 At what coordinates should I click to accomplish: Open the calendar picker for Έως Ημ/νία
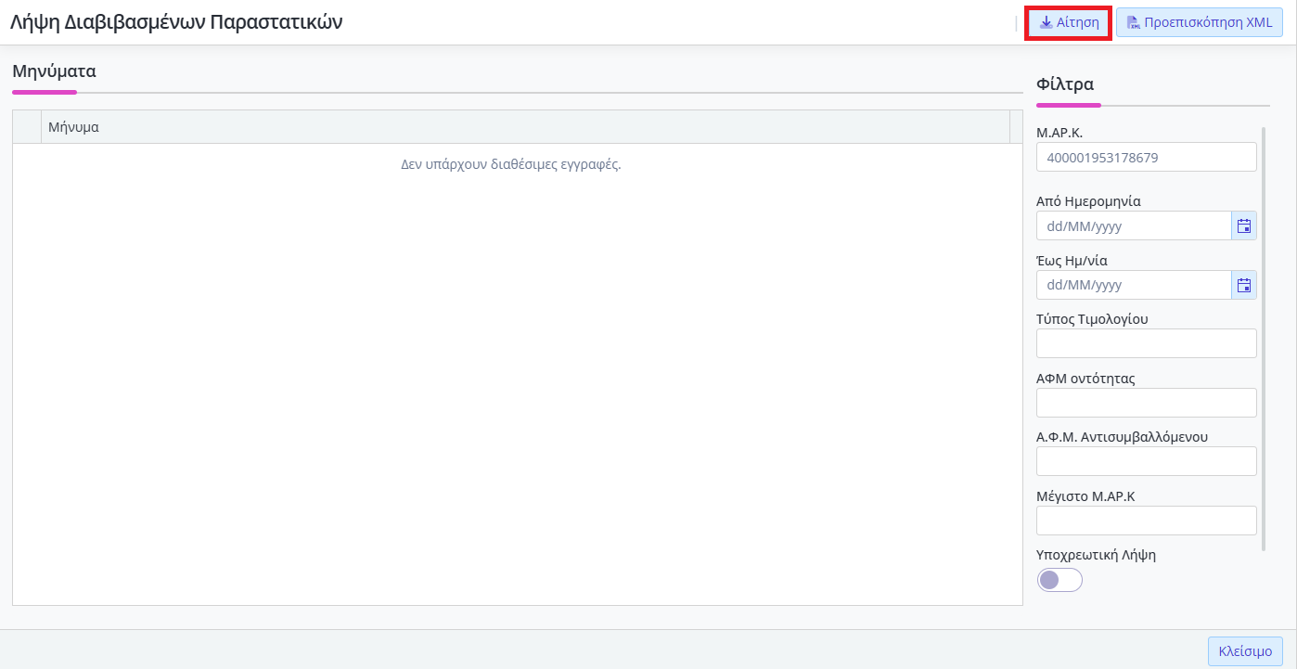[1244, 285]
